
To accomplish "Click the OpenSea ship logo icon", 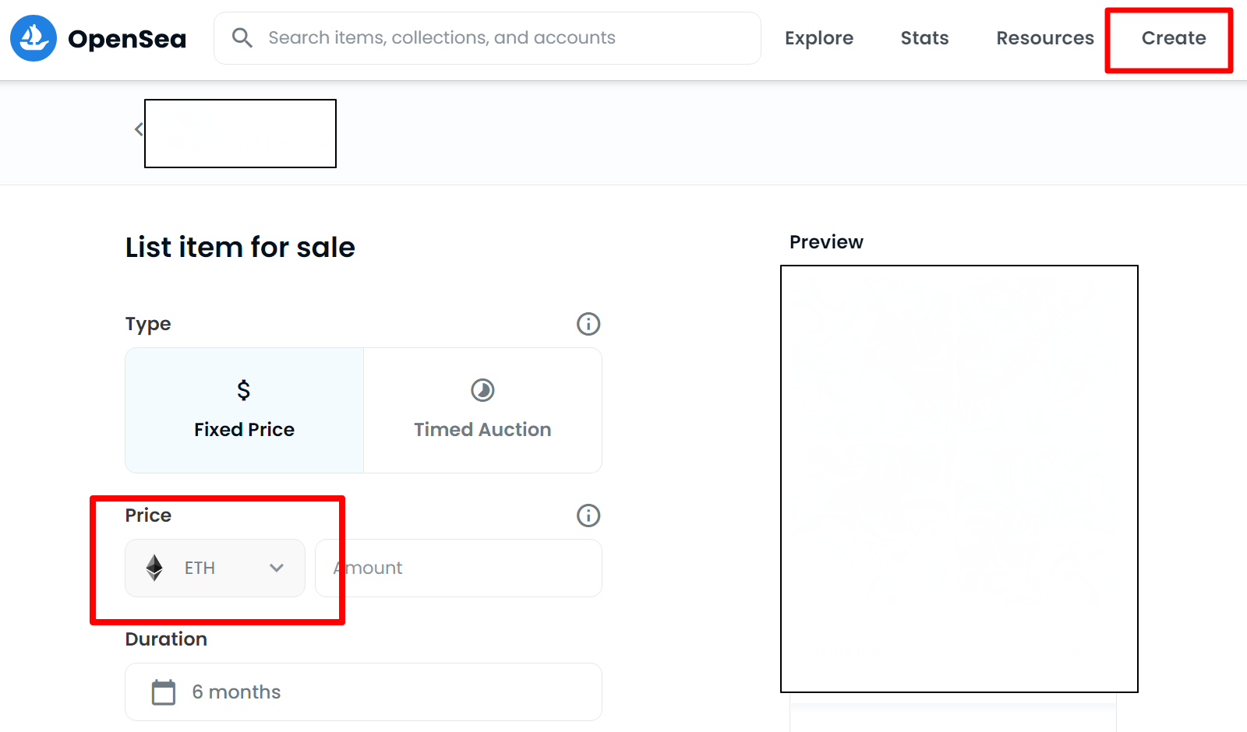I will point(34,38).
